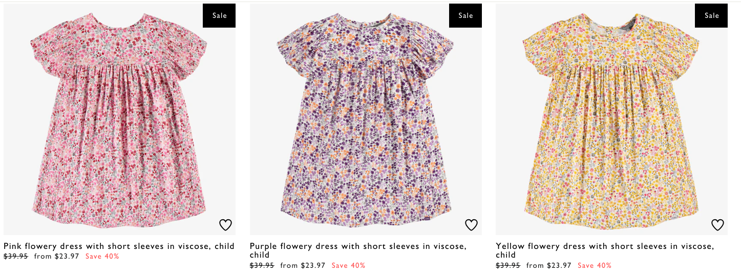Click 'from $23.97' price of purple dress
Viewport: 741px width, 275px height.
[303, 266]
